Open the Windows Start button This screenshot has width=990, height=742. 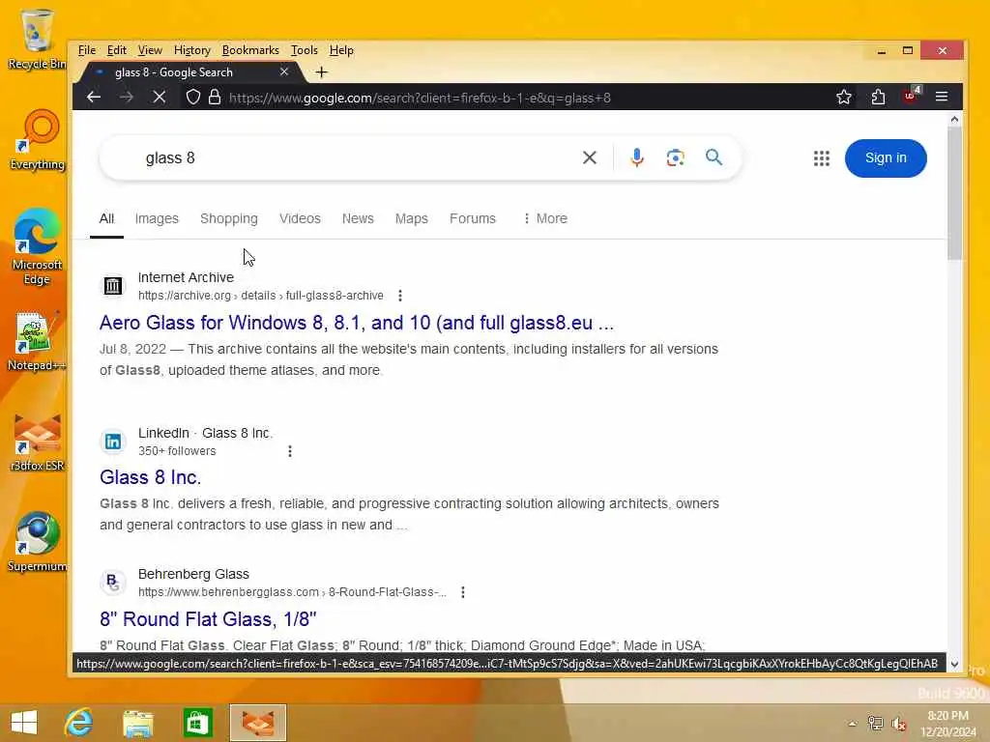point(24,723)
